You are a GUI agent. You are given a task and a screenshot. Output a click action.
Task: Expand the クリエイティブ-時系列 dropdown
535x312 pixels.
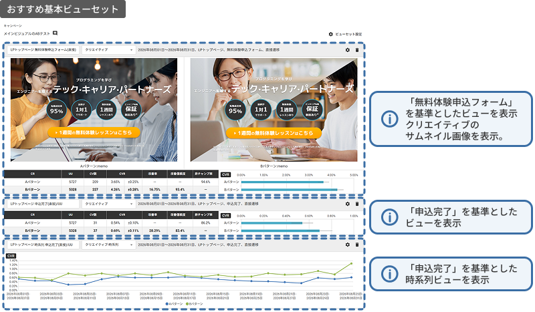[x=108, y=245]
